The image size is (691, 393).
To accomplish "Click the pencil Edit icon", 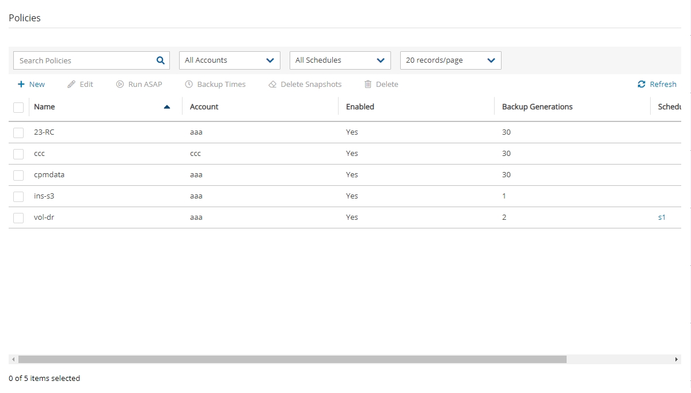I will [71, 85].
